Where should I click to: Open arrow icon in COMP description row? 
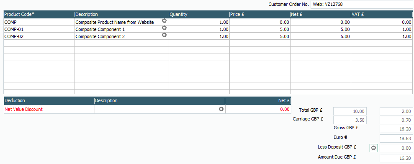[164, 21]
